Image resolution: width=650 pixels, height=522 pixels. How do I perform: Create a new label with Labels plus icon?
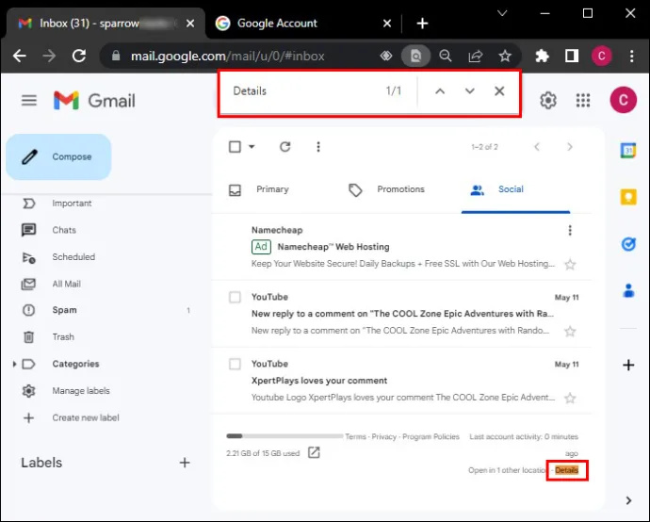pyautogui.click(x=185, y=463)
